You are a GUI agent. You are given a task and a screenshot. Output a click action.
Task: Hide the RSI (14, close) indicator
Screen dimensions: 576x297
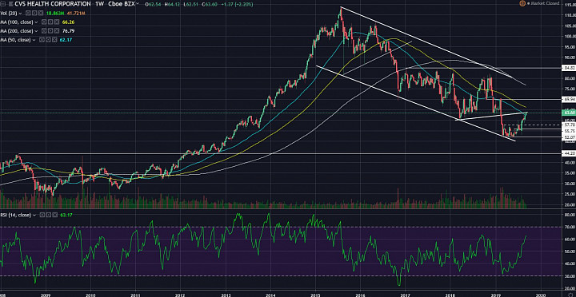click(42, 215)
